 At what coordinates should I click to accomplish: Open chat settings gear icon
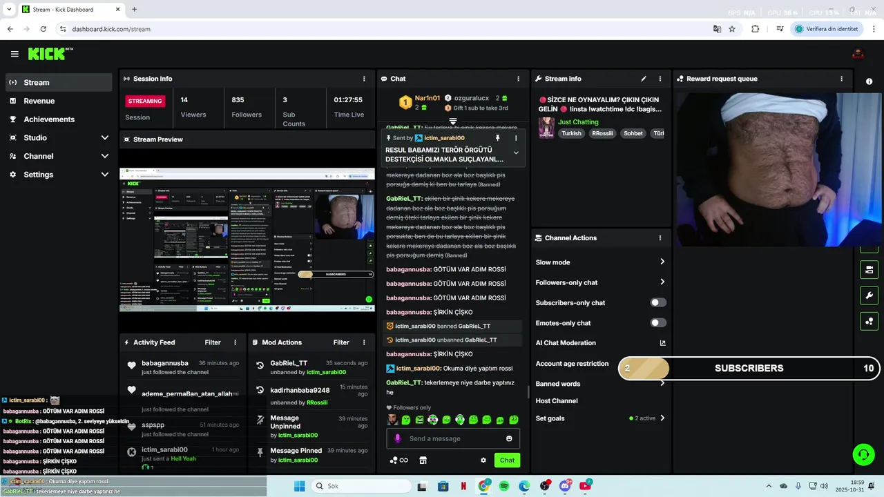(483, 460)
